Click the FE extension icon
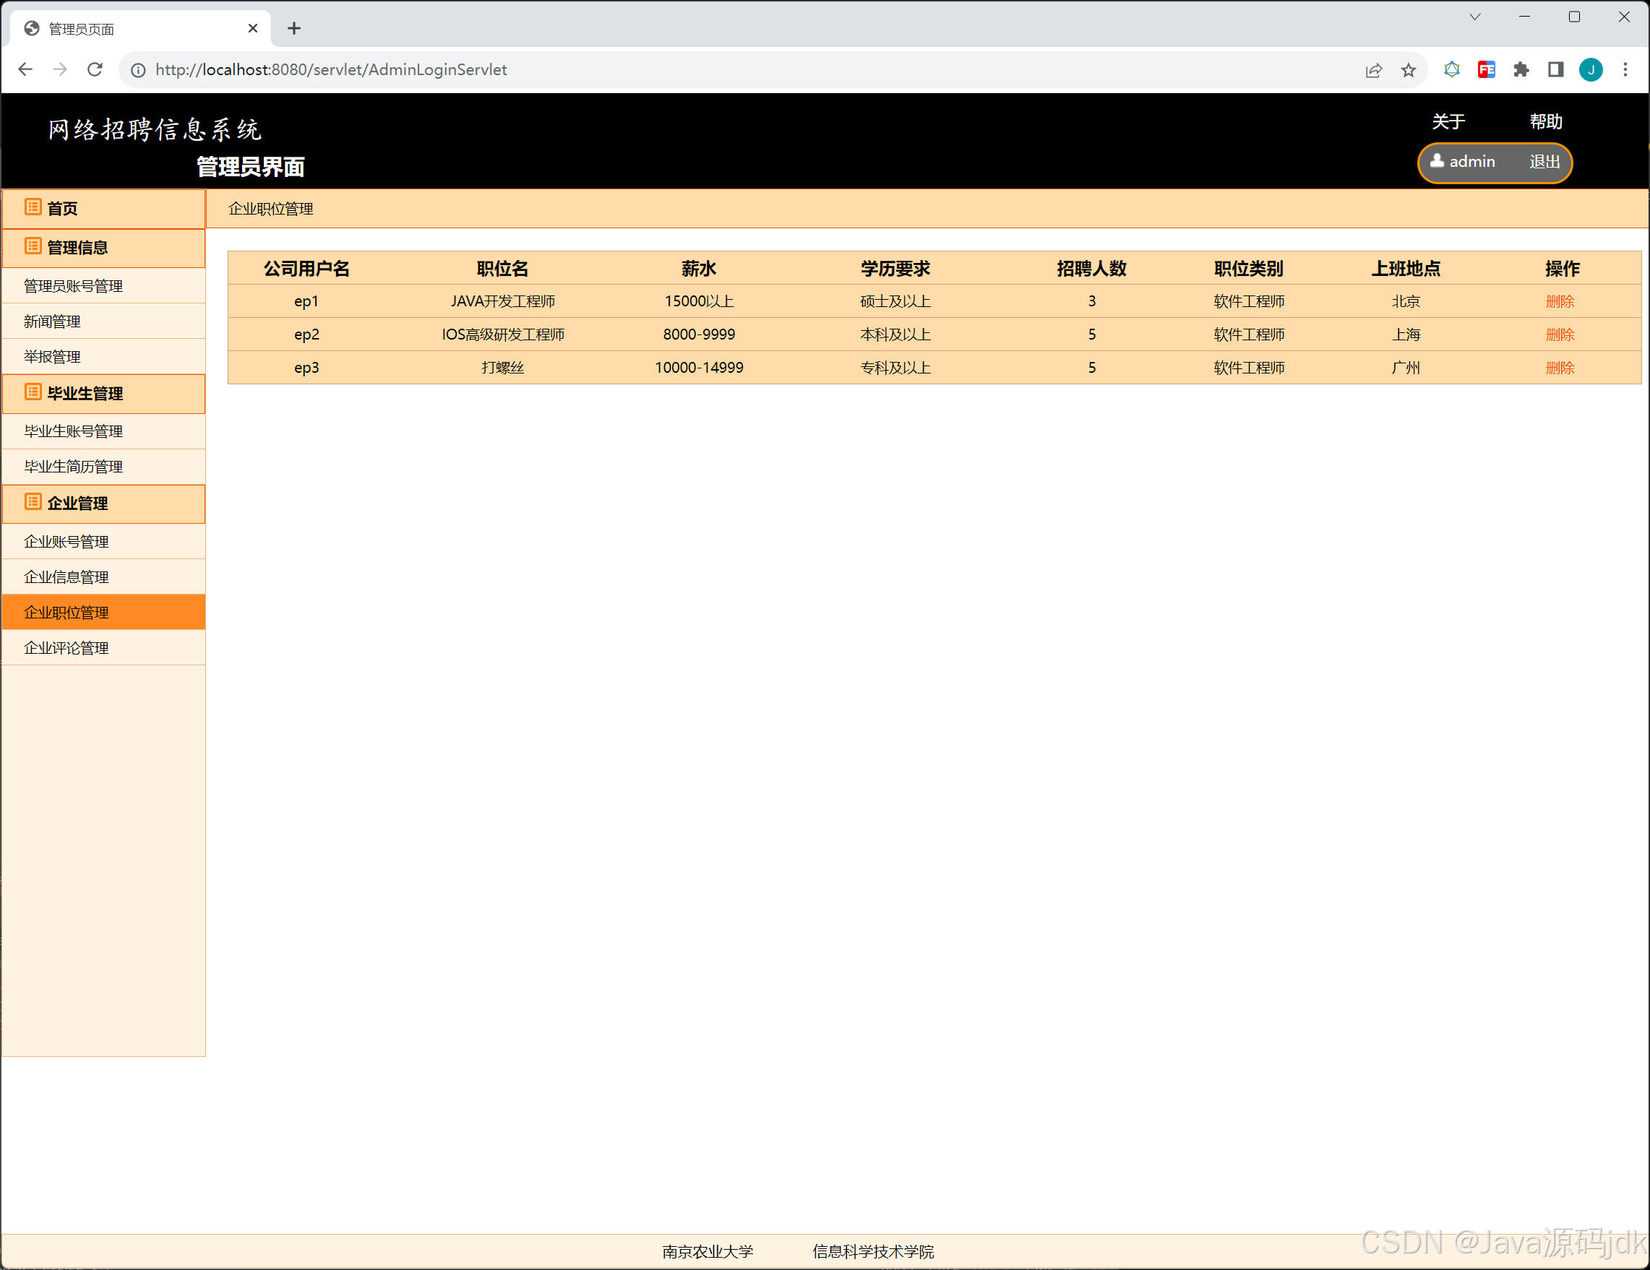The image size is (1650, 1270). (x=1486, y=69)
